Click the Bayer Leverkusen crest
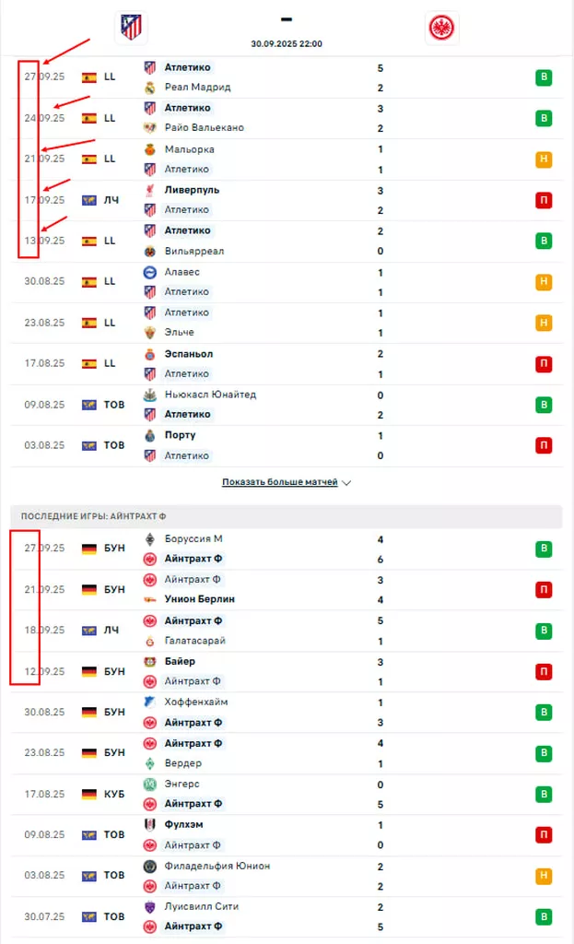 [150, 662]
